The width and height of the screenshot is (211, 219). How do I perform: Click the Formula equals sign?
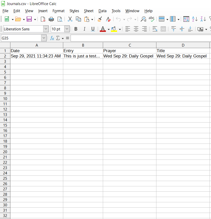pyautogui.click(x=68, y=38)
